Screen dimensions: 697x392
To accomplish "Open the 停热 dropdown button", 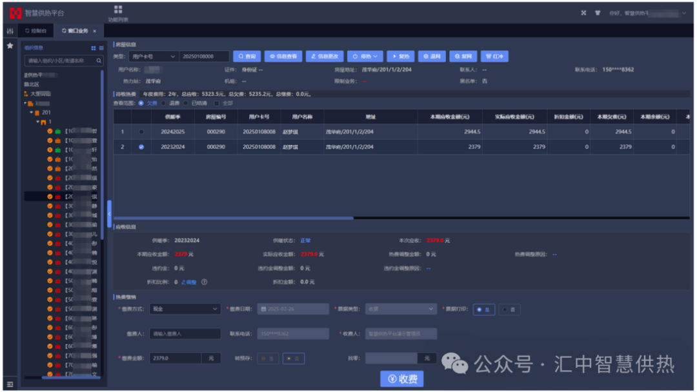I will [x=365, y=56].
